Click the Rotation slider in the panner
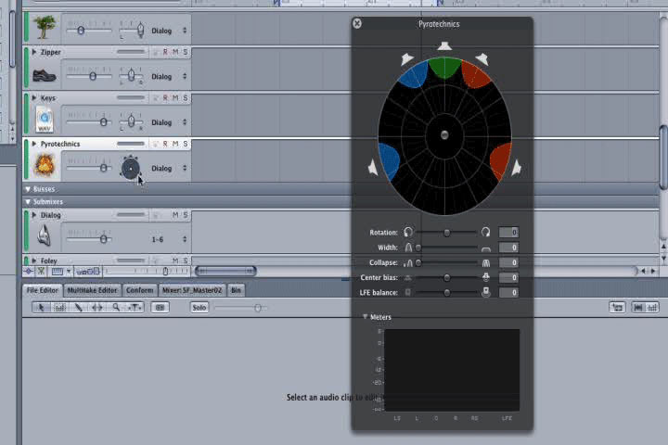Screen dimensions: 668x445 coord(447,233)
